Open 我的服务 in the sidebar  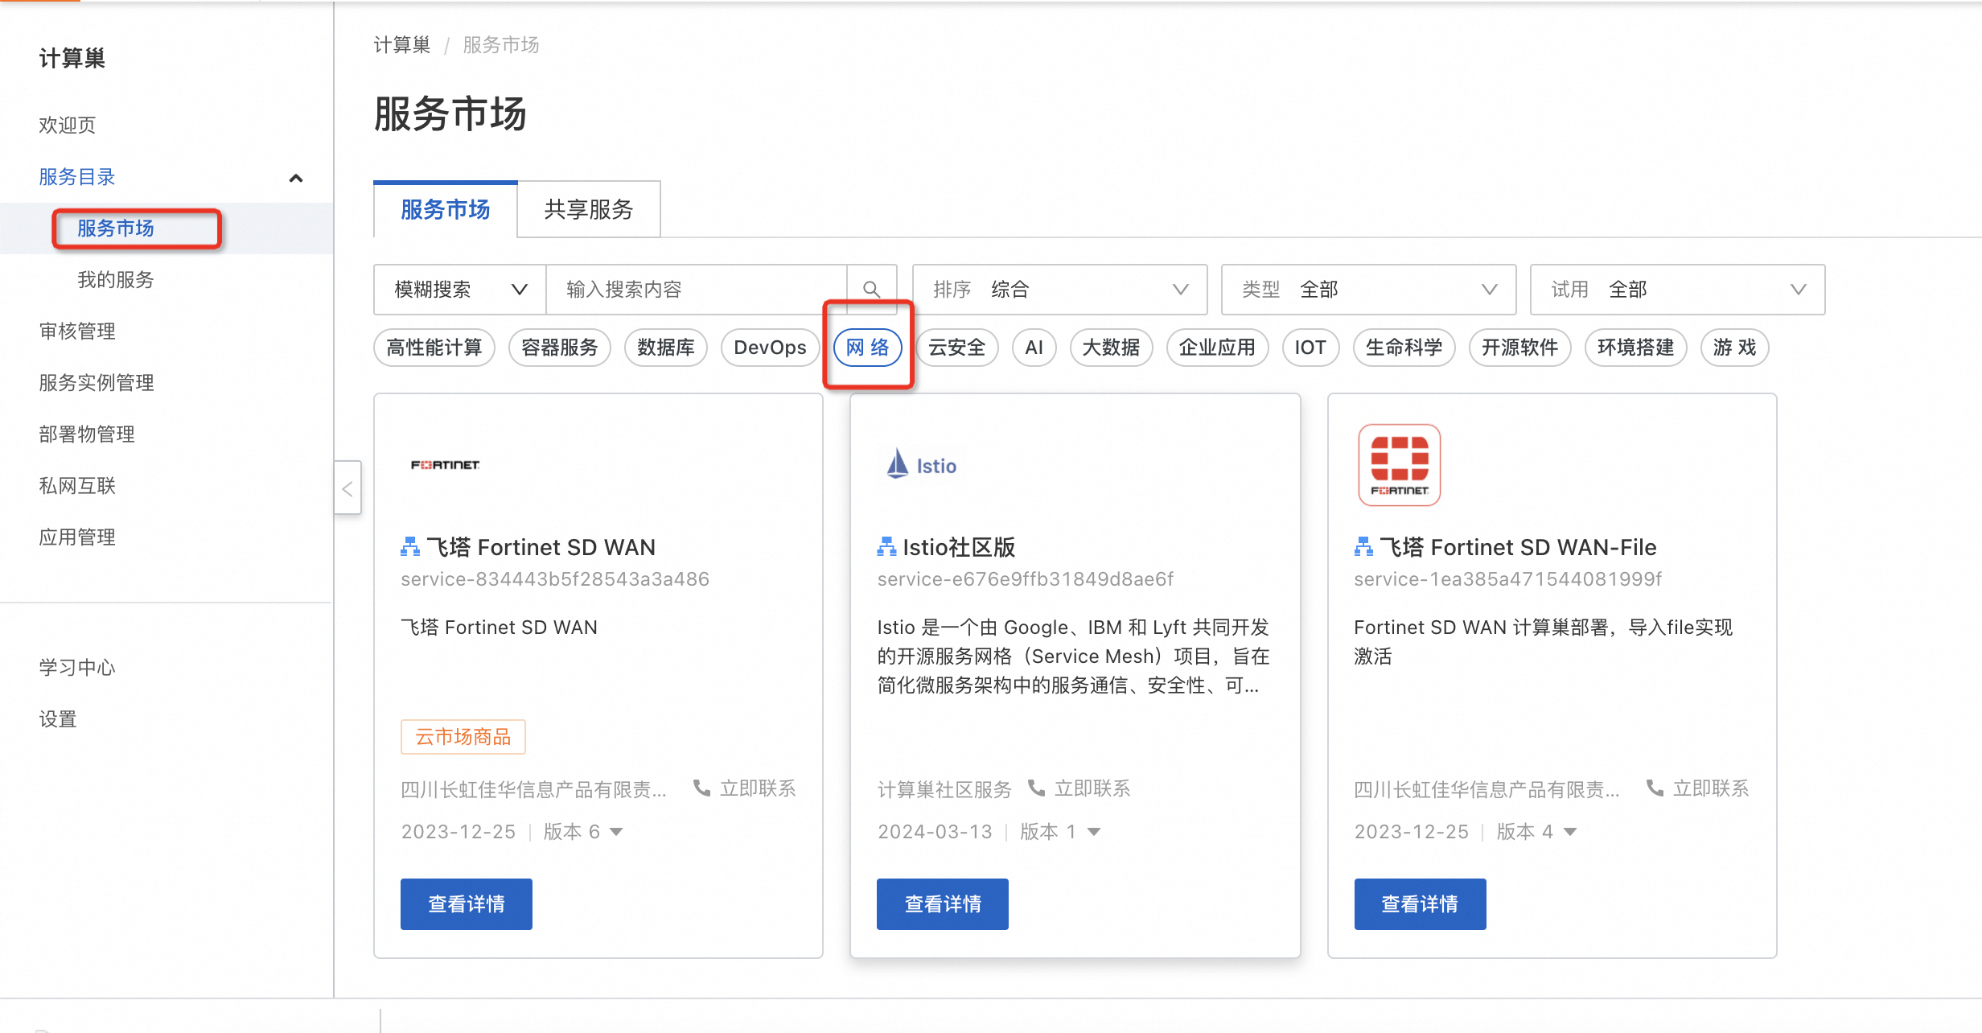tap(116, 280)
